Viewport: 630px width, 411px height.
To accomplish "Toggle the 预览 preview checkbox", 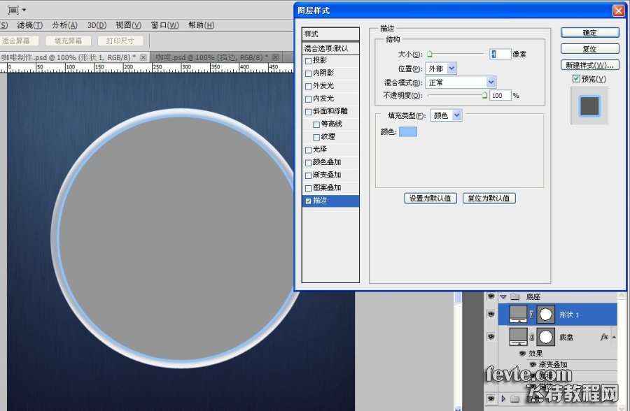I will coord(576,79).
